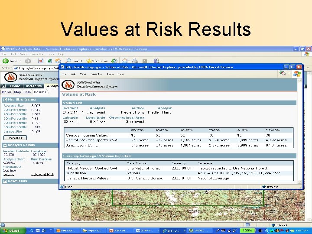Open the values at risk link
Viewport: 312px width, 234px height.
pos(42,175)
